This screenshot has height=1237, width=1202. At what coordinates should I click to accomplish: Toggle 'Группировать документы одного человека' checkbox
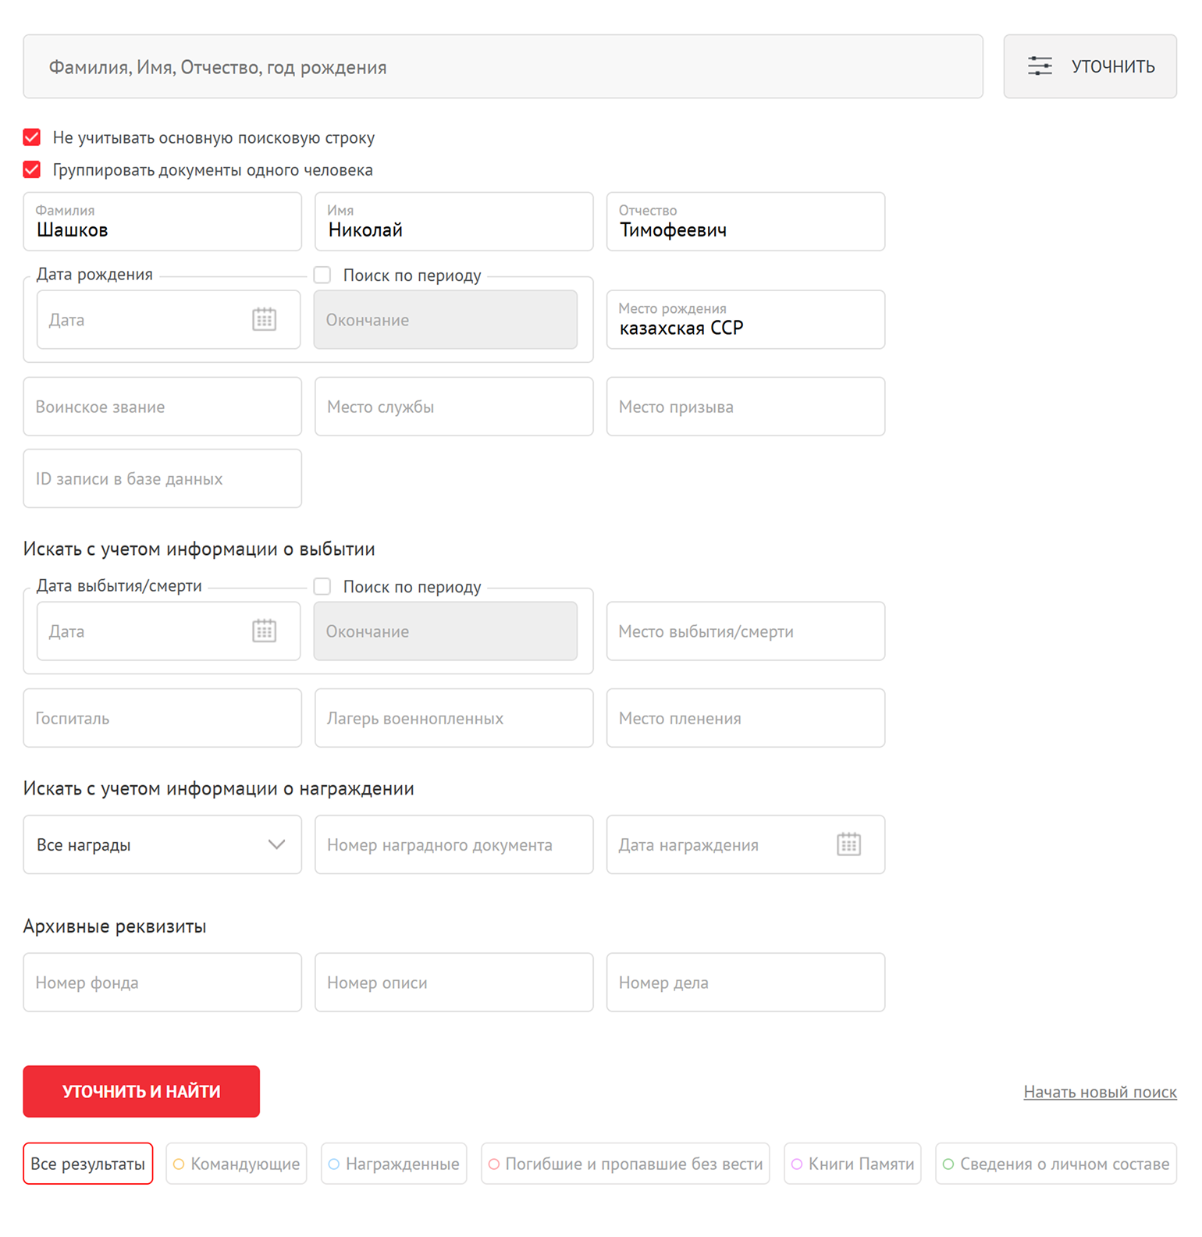[32, 169]
